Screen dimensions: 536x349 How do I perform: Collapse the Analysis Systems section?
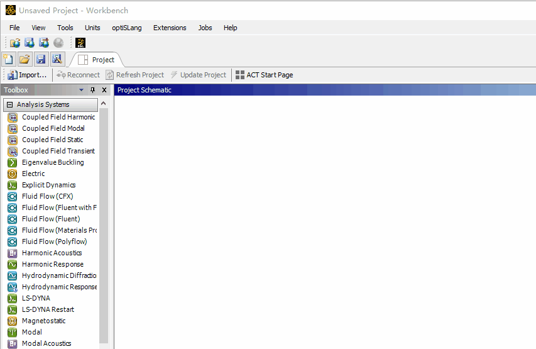point(9,105)
